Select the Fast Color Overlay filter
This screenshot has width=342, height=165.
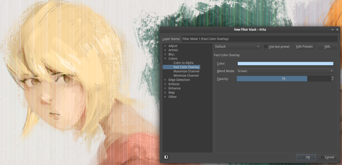186,67
